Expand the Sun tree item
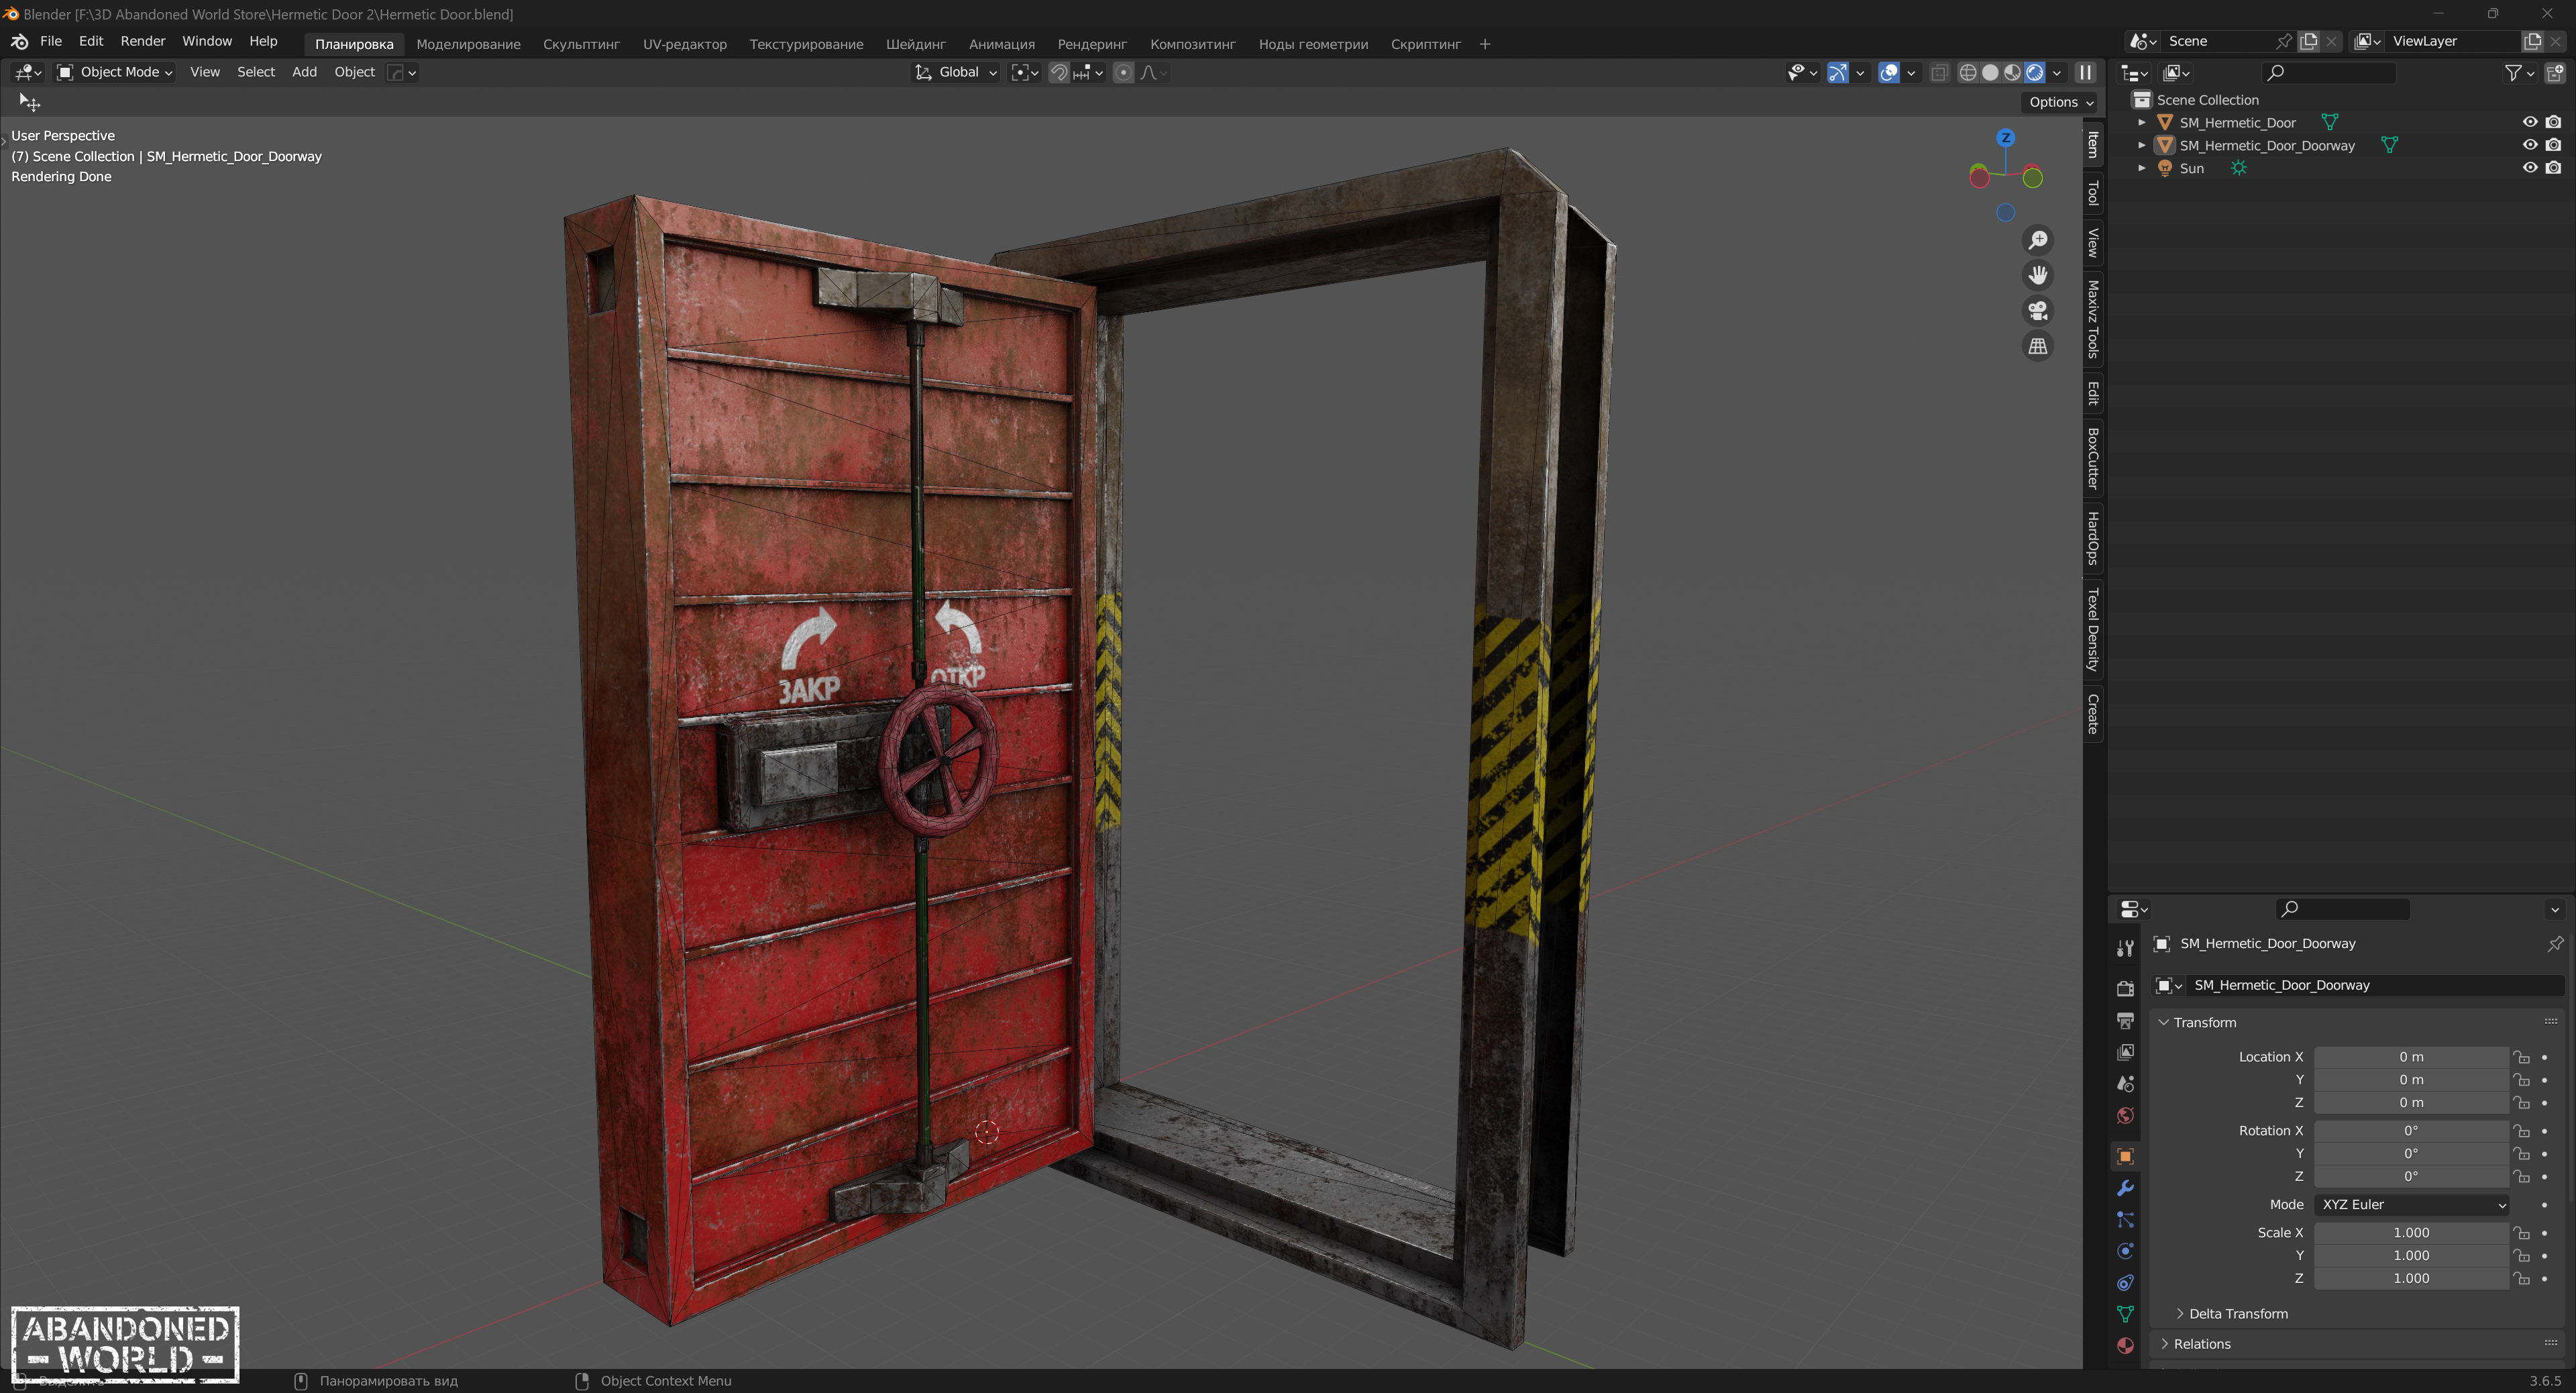Screen dimensions: 2576x1393 coord(2141,168)
